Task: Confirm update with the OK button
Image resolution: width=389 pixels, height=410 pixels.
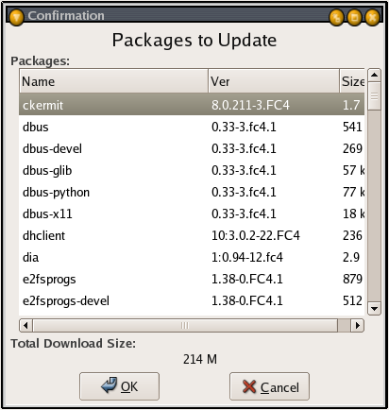Action: 119,386
